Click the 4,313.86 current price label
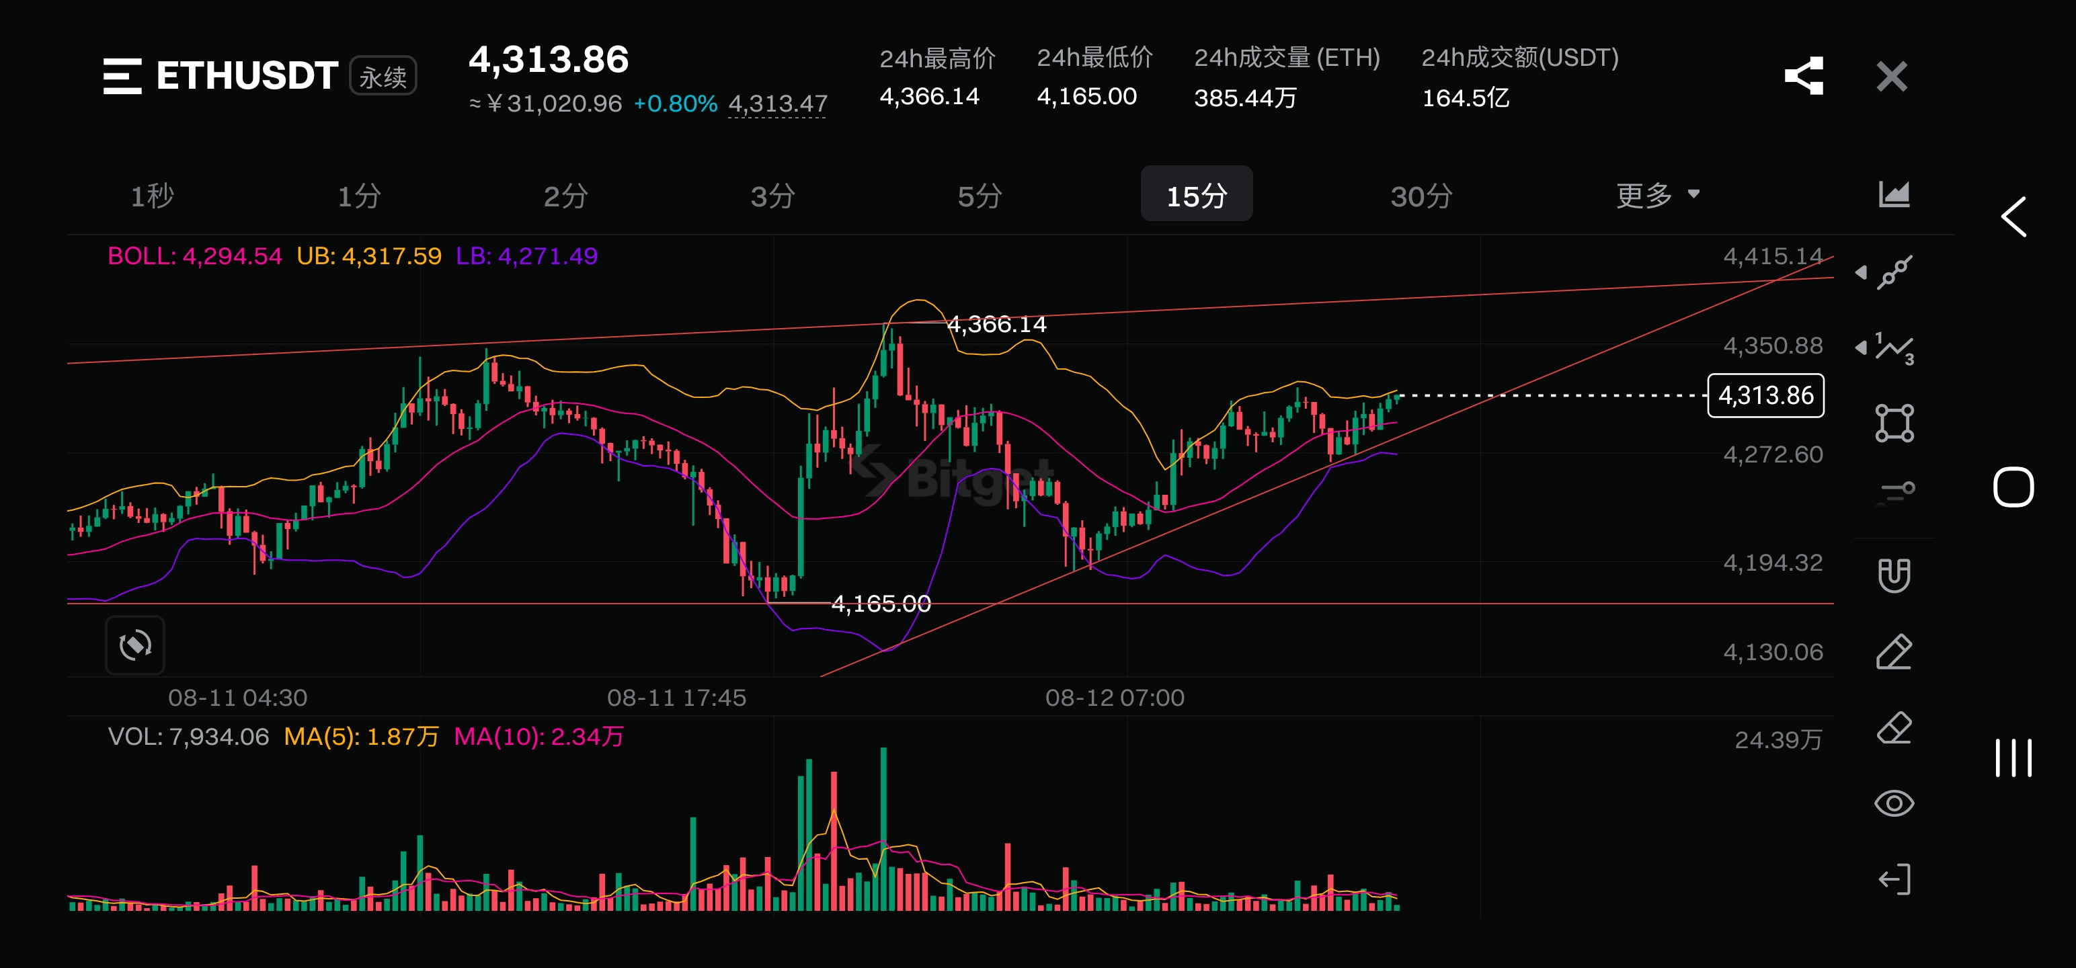This screenshot has width=2076, height=968. click(1765, 396)
